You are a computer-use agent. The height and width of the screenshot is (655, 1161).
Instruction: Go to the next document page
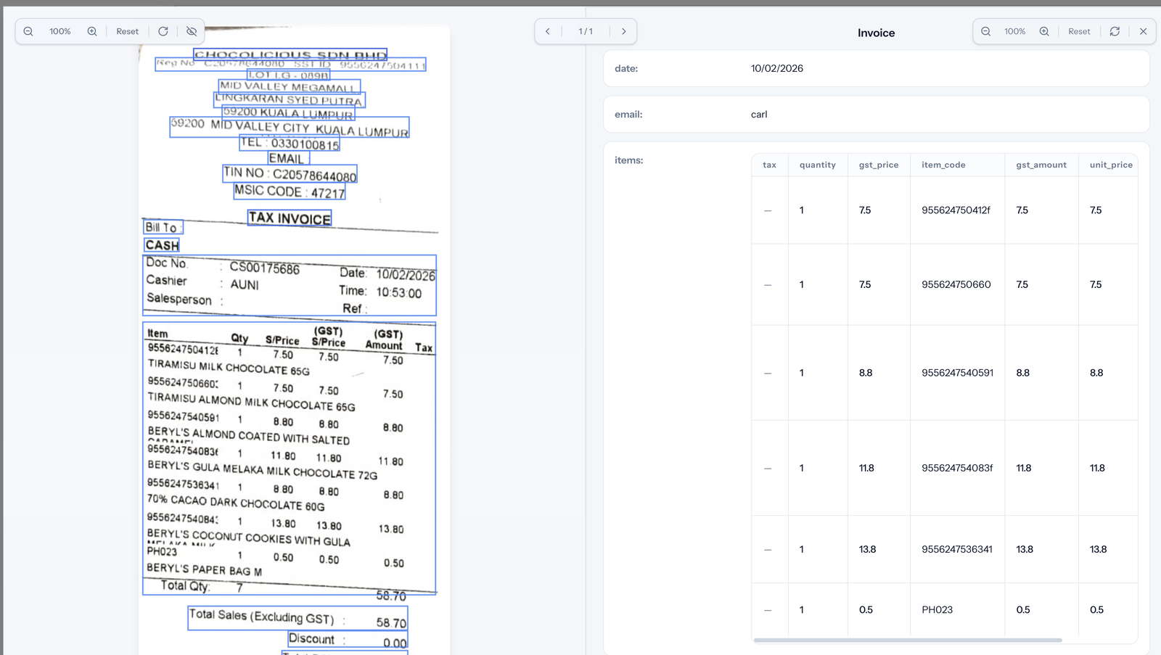coord(624,31)
